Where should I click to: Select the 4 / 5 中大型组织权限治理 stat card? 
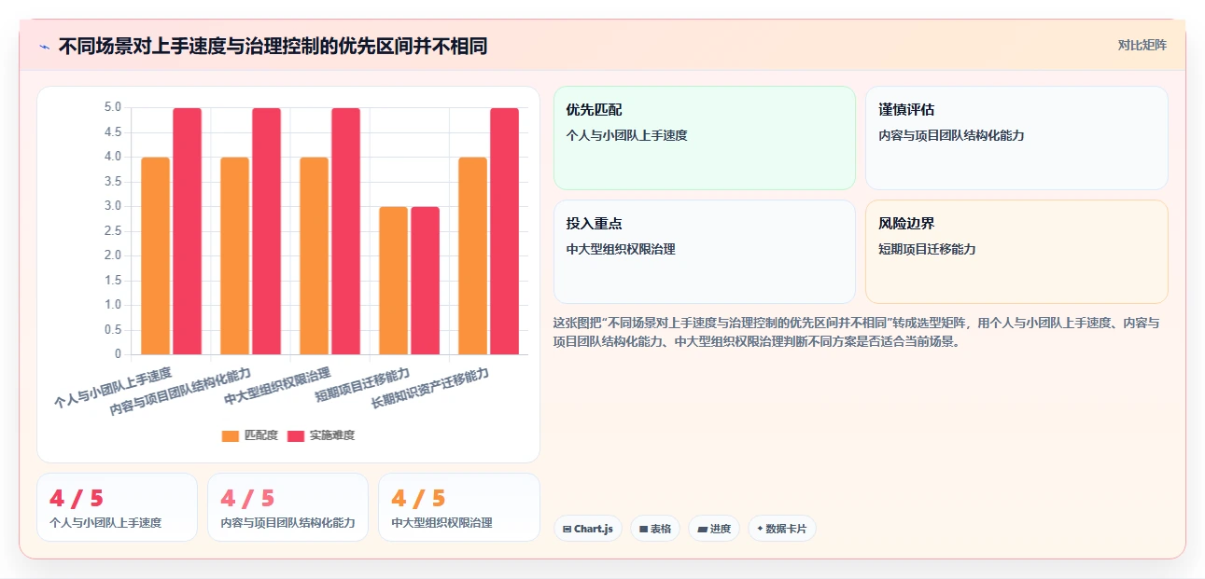458,507
